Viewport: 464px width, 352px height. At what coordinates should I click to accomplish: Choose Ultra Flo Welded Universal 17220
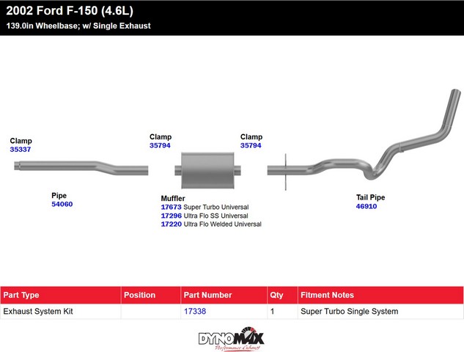[x=171, y=225]
